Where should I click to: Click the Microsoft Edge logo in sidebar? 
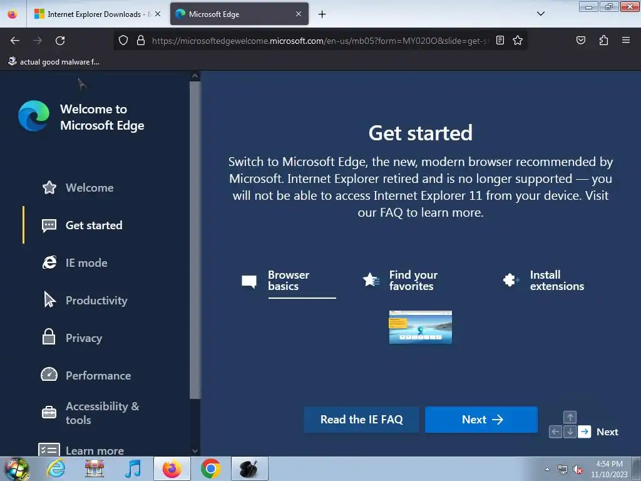tap(34, 116)
